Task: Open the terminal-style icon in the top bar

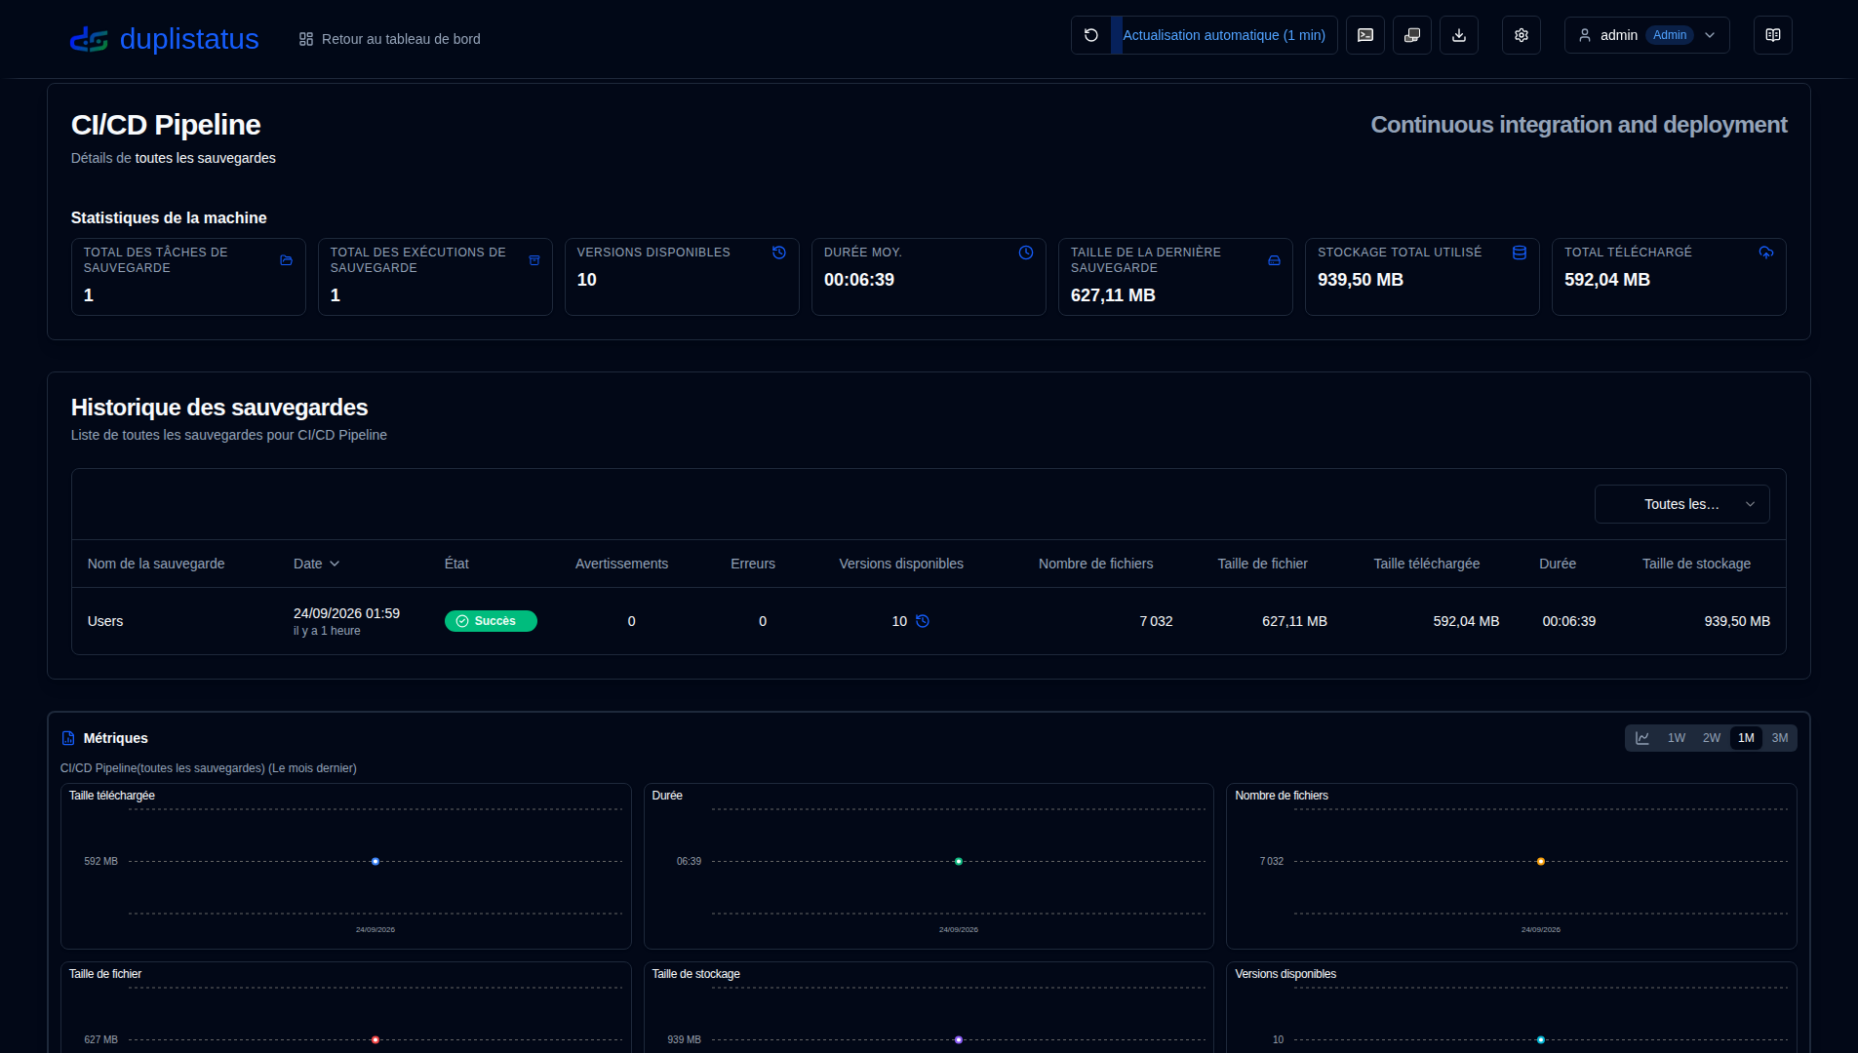Action: (x=1365, y=35)
